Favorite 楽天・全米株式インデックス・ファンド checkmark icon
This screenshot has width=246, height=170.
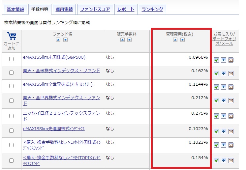click(216, 73)
